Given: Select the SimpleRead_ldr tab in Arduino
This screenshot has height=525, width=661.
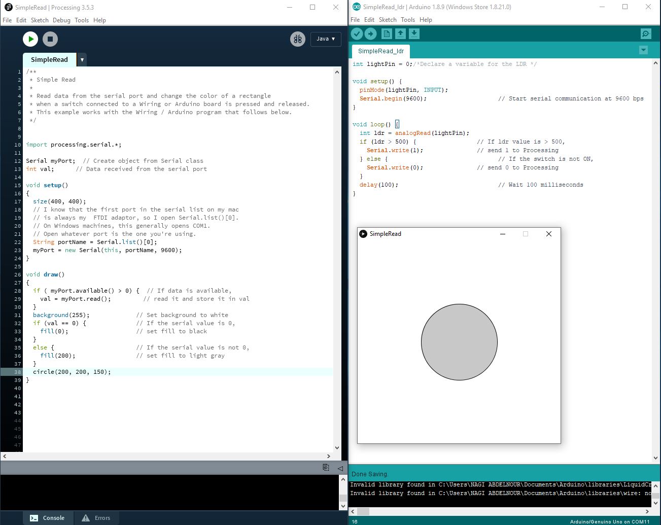Looking at the screenshot, I should [381, 51].
